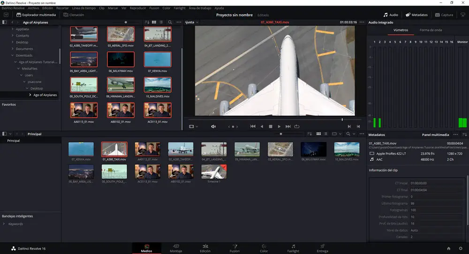Toggle loop playback in the viewer
This screenshot has width=469, height=254.
click(x=297, y=127)
